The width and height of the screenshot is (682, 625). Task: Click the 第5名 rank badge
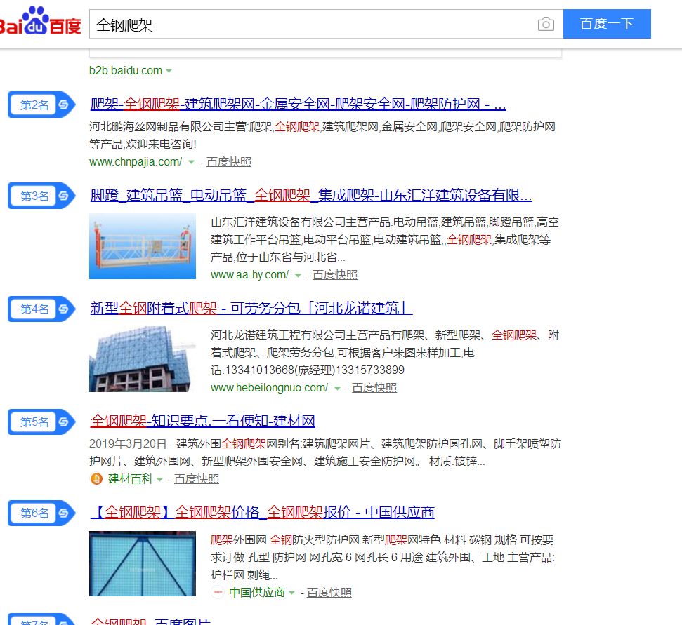click(41, 422)
